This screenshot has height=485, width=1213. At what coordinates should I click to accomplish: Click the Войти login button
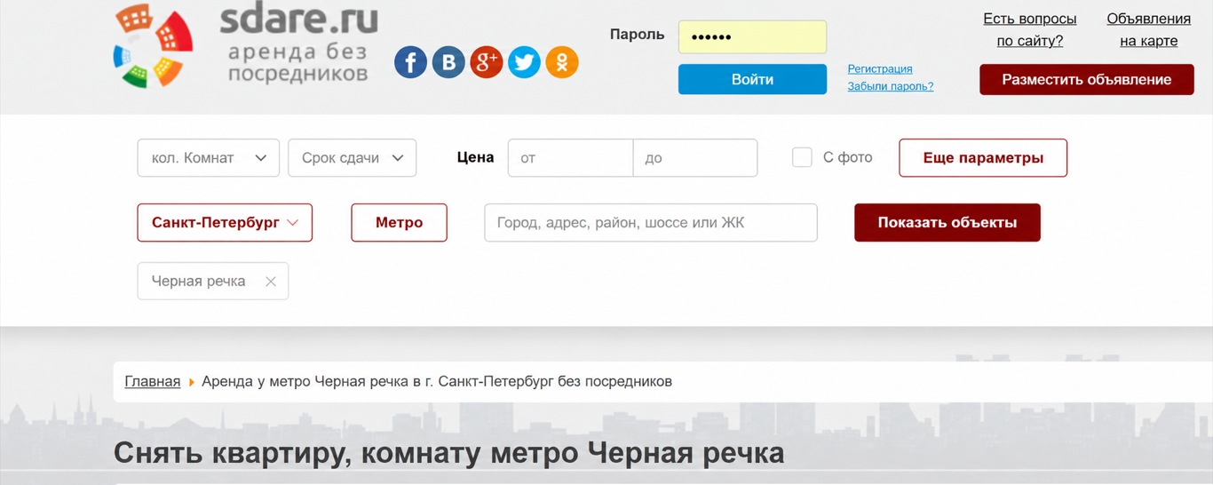tap(752, 79)
